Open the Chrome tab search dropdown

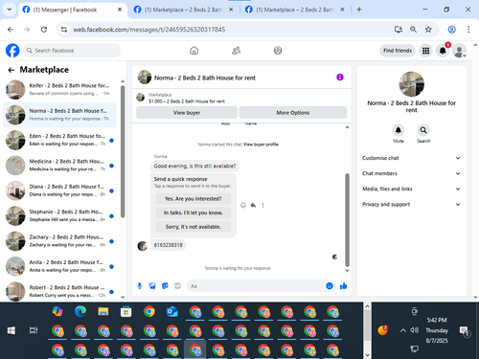pos(10,10)
